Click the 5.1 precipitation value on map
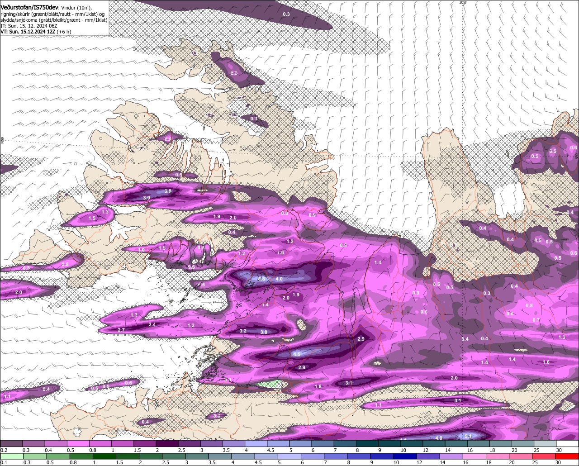The height and width of the screenshot is (466, 579). pos(468,436)
